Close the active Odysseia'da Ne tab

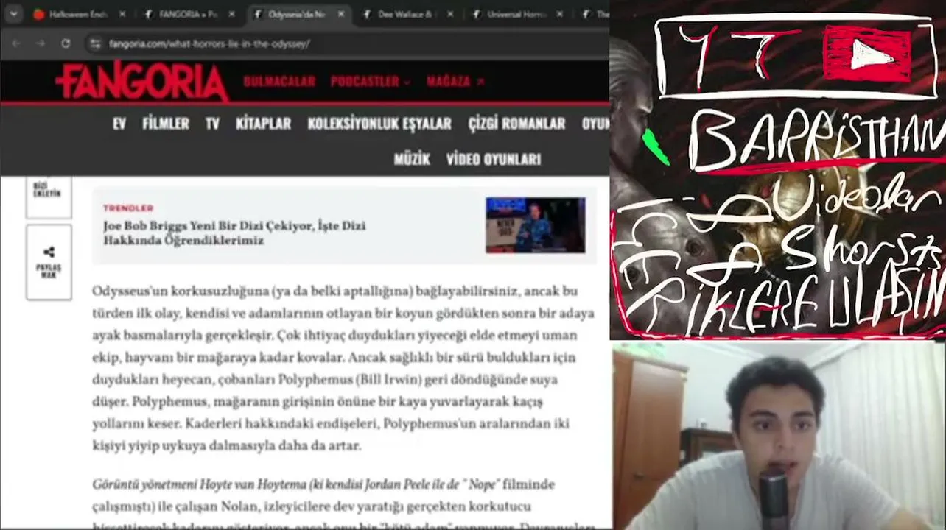(341, 14)
